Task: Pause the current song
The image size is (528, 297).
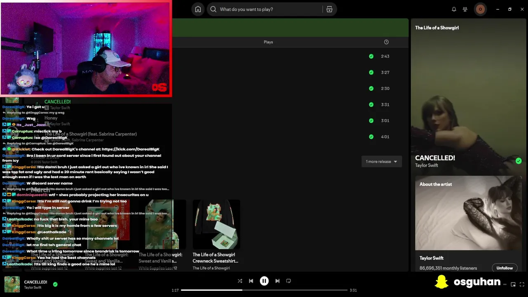Action: [264, 281]
